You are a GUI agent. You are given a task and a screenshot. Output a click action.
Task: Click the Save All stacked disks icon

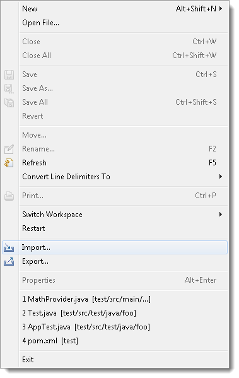click(9, 102)
